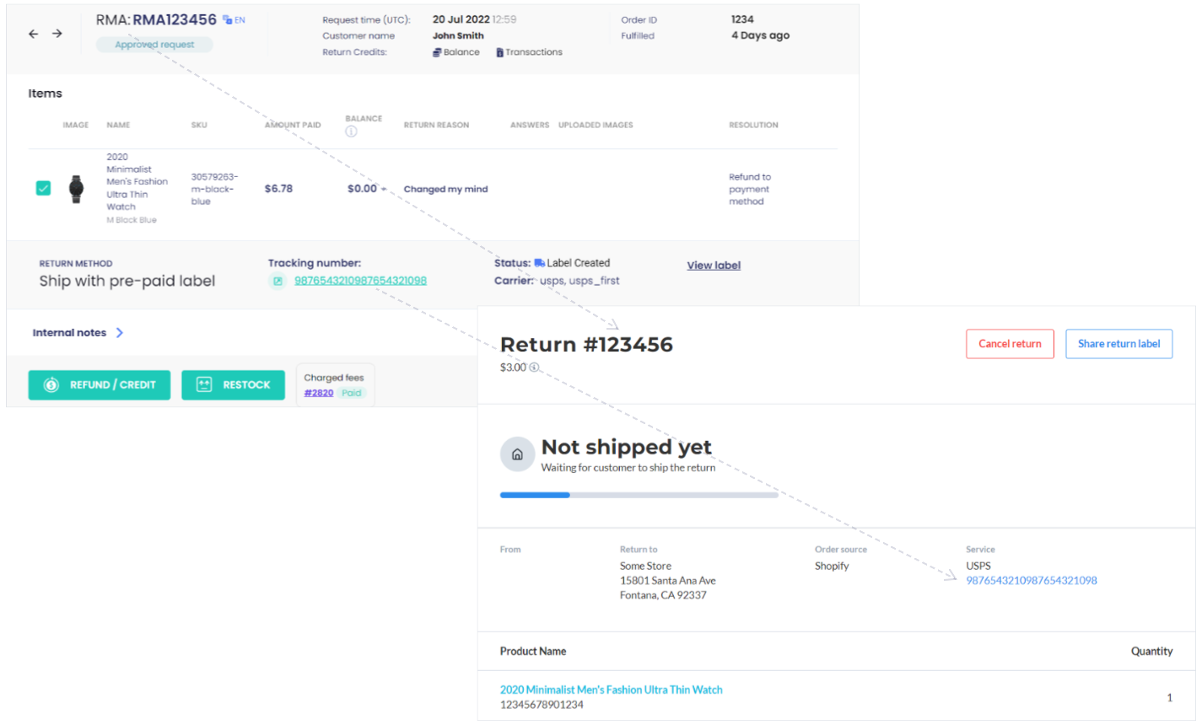1202x725 pixels.
Task: Click the #2820 charged fees link
Action: click(318, 393)
